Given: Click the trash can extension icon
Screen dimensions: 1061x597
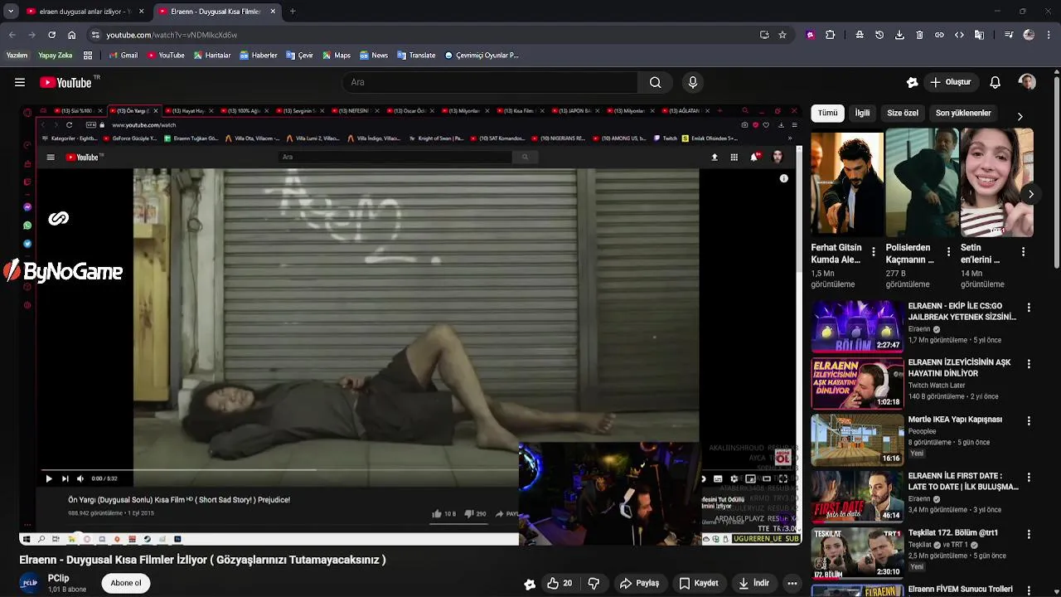Looking at the screenshot, I should (919, 35).
